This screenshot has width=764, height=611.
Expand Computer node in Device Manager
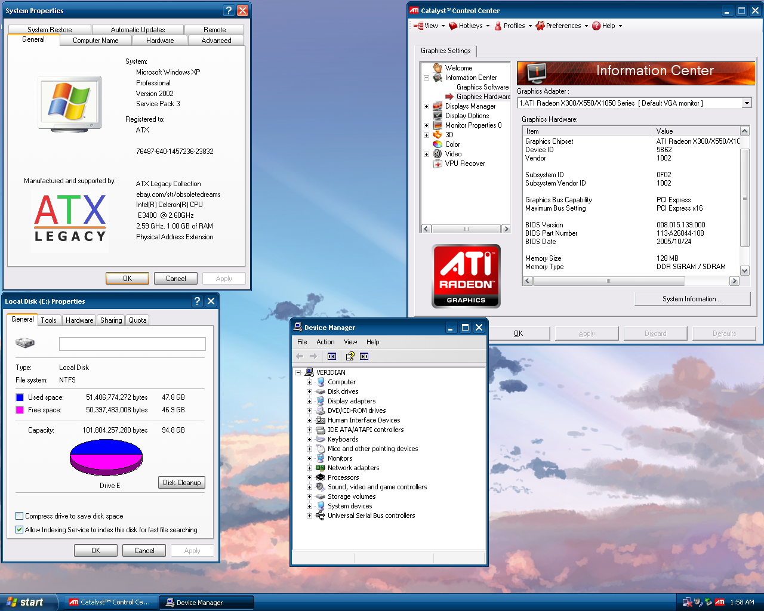pos(309,382)
